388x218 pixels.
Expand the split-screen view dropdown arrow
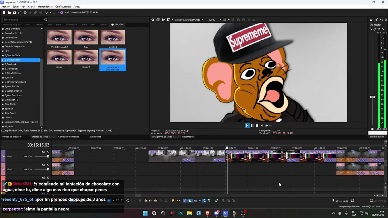[172, 20]
